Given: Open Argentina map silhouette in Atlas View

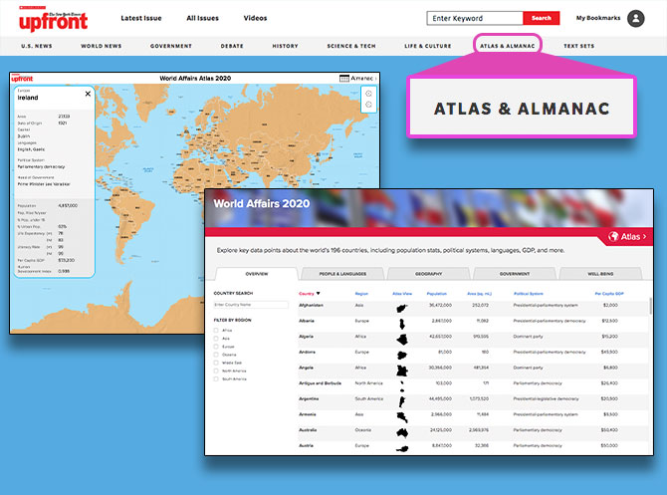Looking at the screenshot, I should tap(401, 401).
